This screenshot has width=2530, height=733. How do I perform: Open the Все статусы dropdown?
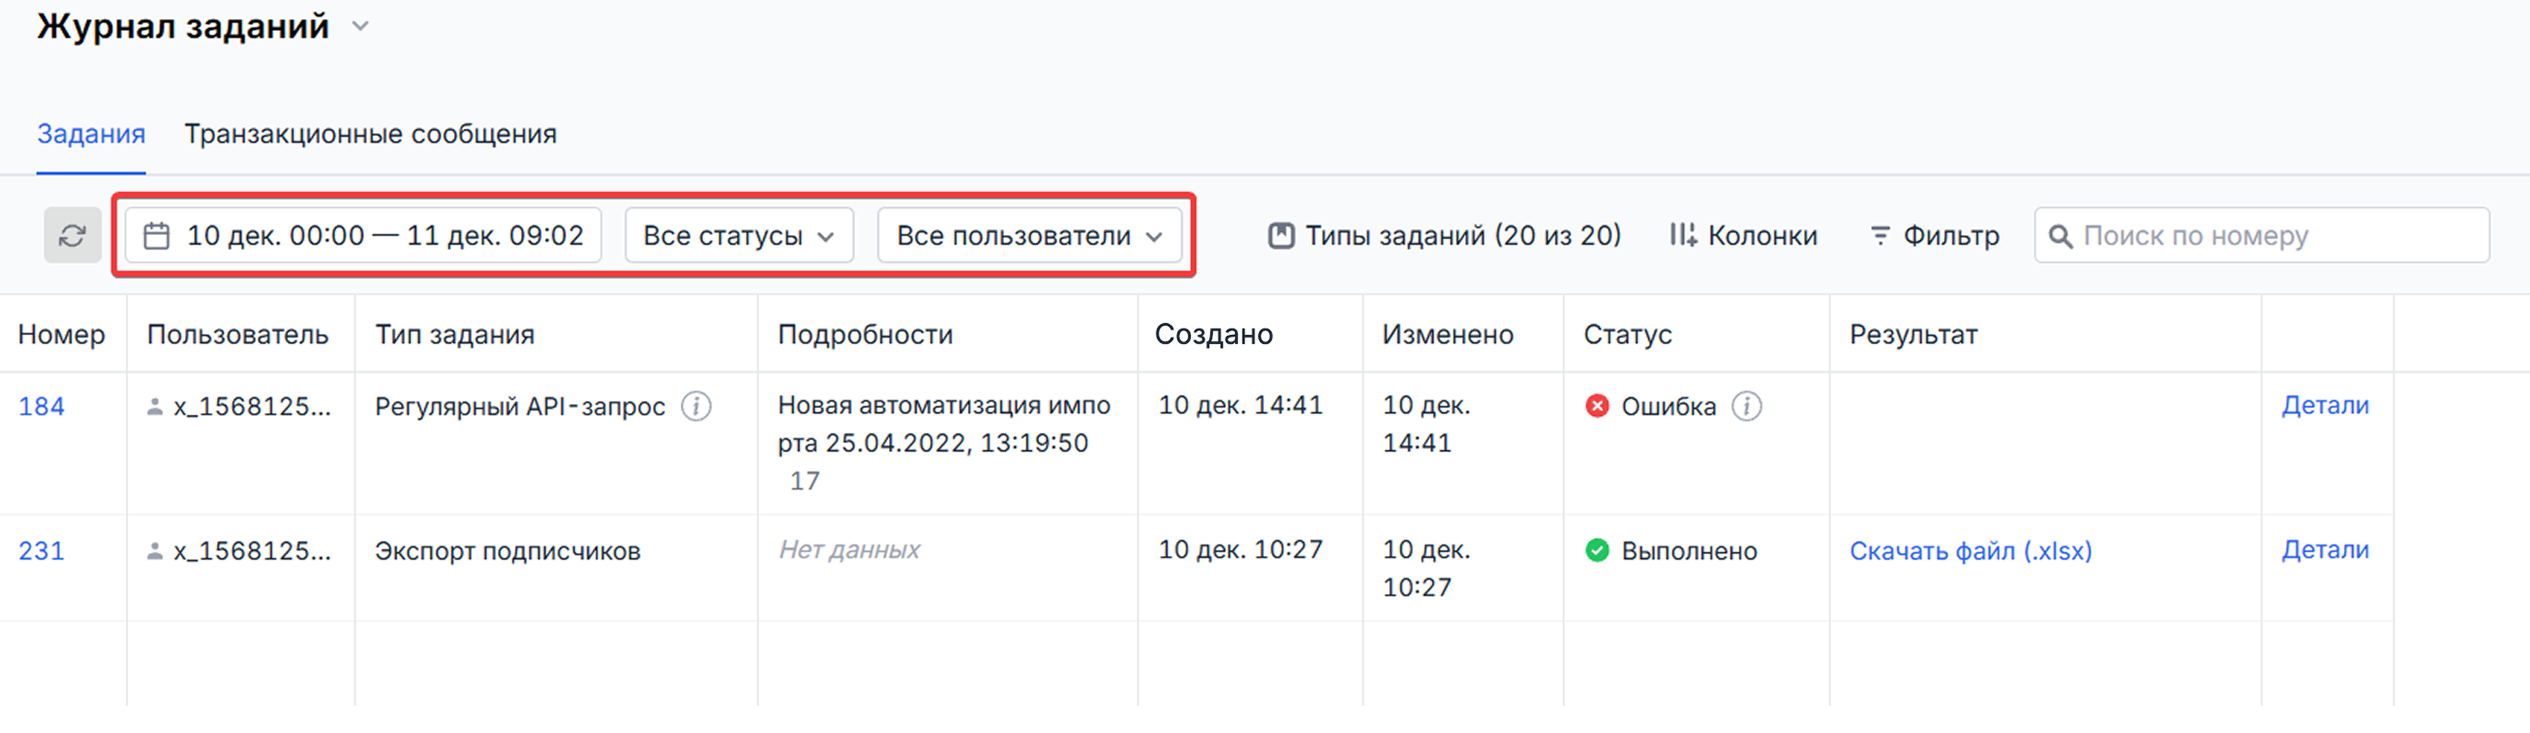click(739, 236)
